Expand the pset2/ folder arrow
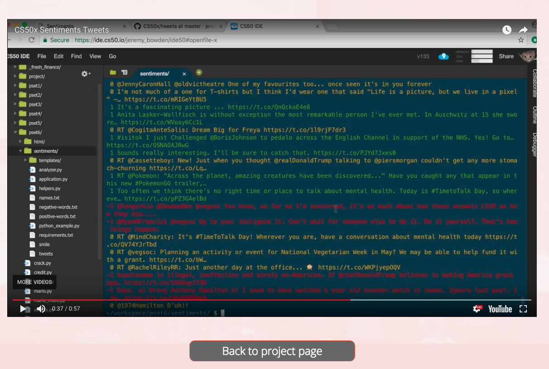Viewport: 549px width, 369px height. (x=15, y=95)
